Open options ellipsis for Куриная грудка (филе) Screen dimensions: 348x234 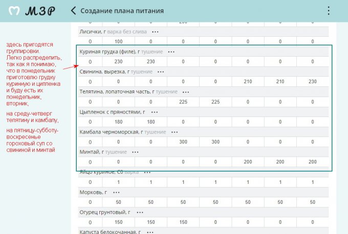pos(171,52)
